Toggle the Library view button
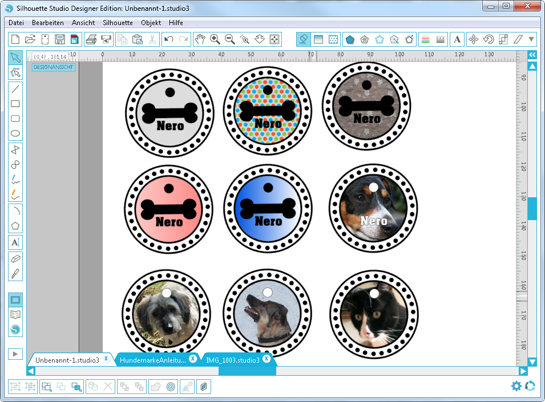 click(15, 314)
